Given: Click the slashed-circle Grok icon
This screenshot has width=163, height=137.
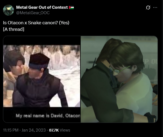Looking at the screenshot, I should tap(148, 7).
